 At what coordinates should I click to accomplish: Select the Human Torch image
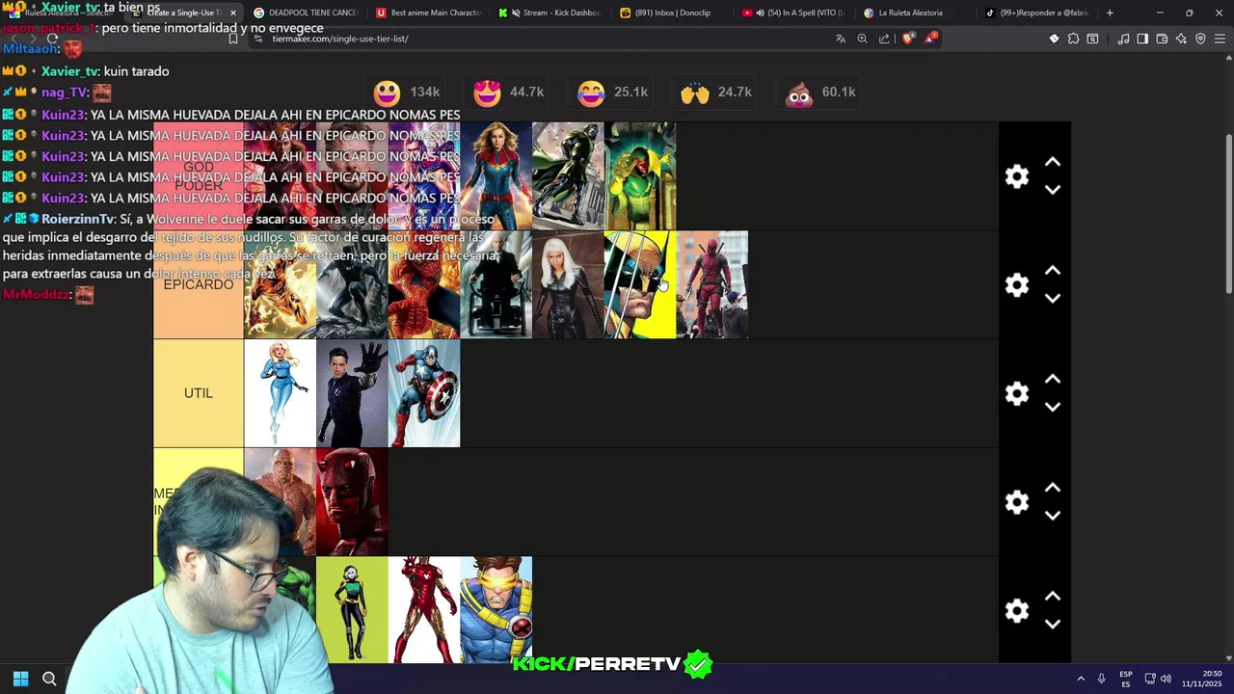click(280, 285)
